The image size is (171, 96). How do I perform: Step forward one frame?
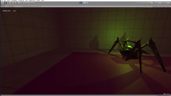click(x=87, y=3)
